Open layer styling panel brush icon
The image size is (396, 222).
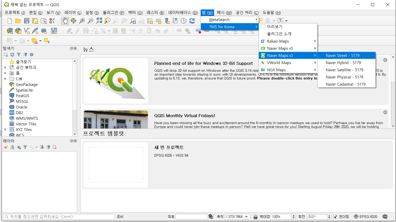pos(6,147)
